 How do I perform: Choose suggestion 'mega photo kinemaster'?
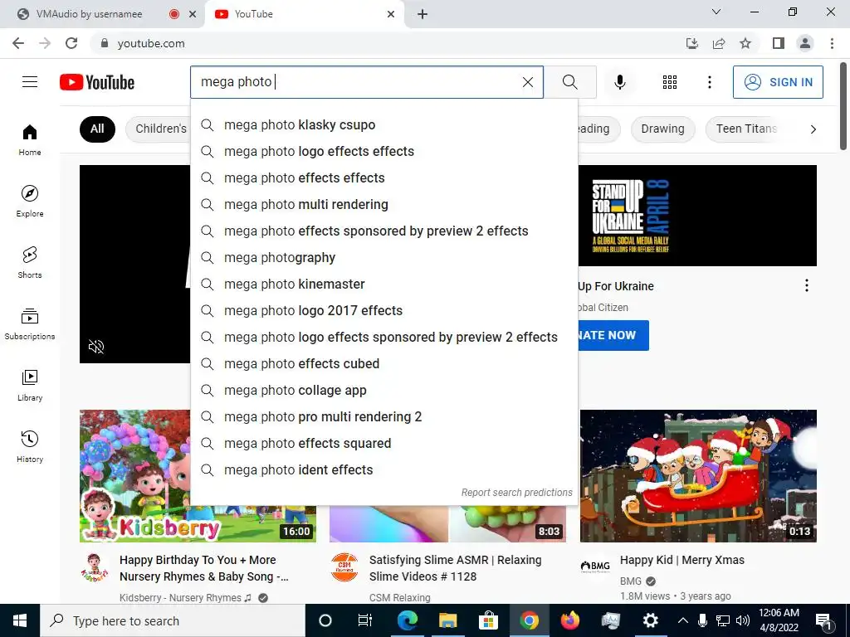(x=384, y=284)
